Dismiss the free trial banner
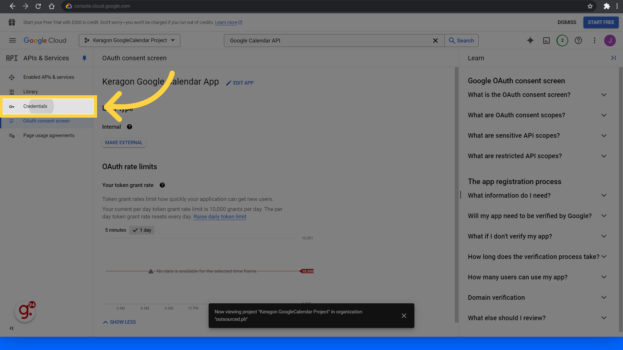 pos(567,22)
